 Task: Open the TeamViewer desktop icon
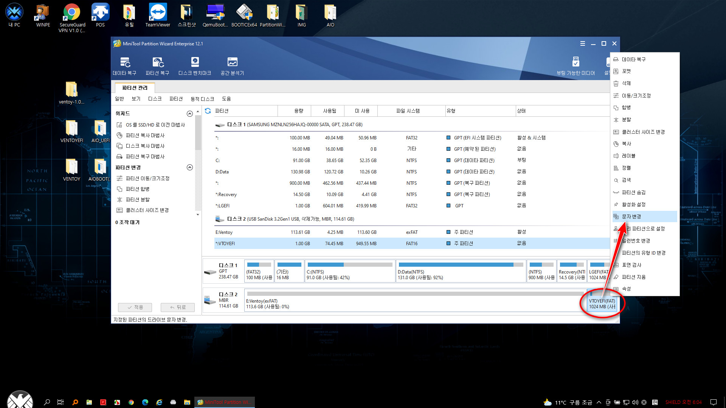tap(158, 15)
